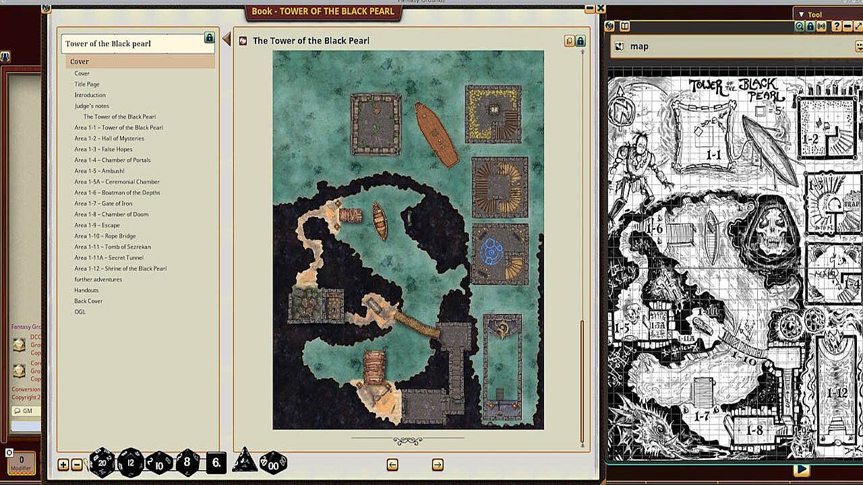Open Area 1-12 – Shrine of the Black Pearl

(x=121, y=268)
